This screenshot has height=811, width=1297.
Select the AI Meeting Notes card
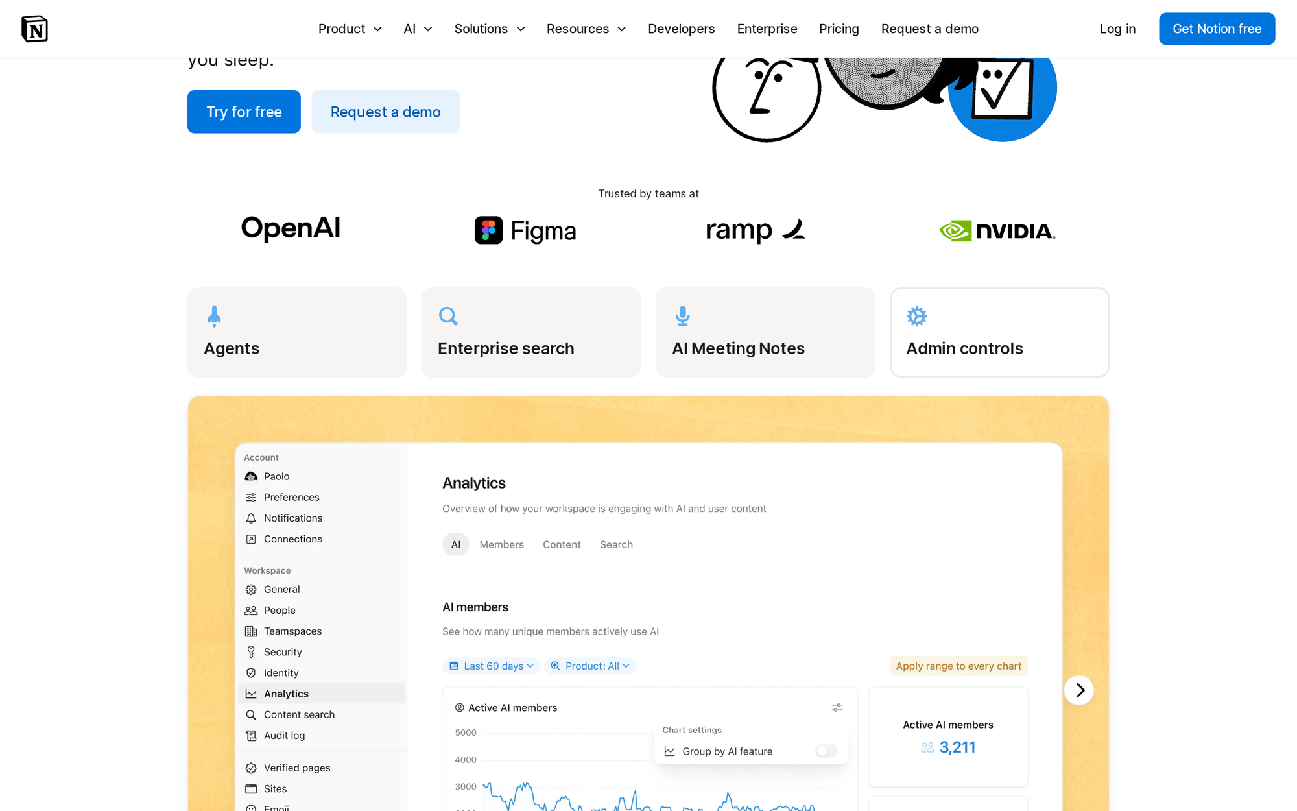(x=765, y=332)
